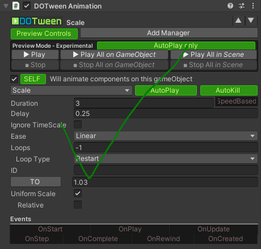Select the OnStart event tab
The height and width of the screenshot is (249, 261).
click(x=50, y=229)
